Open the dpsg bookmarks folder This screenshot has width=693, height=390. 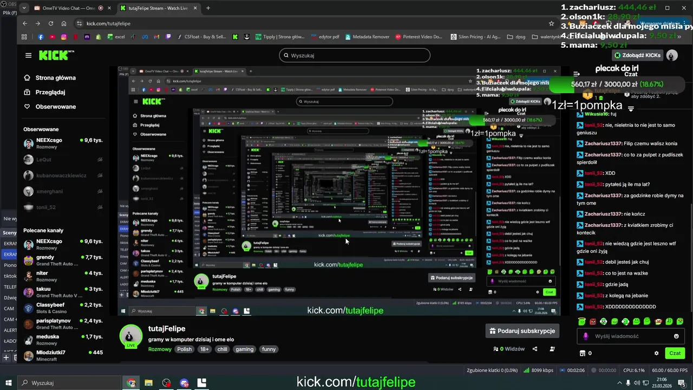[x=516, y=37]
